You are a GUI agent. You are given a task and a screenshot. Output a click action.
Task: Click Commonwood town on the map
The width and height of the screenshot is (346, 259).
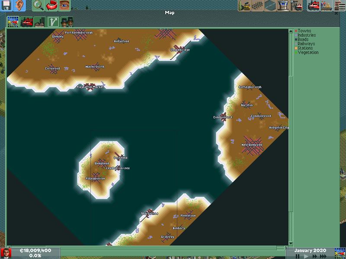pyautogui.click(x=261, y=116)
